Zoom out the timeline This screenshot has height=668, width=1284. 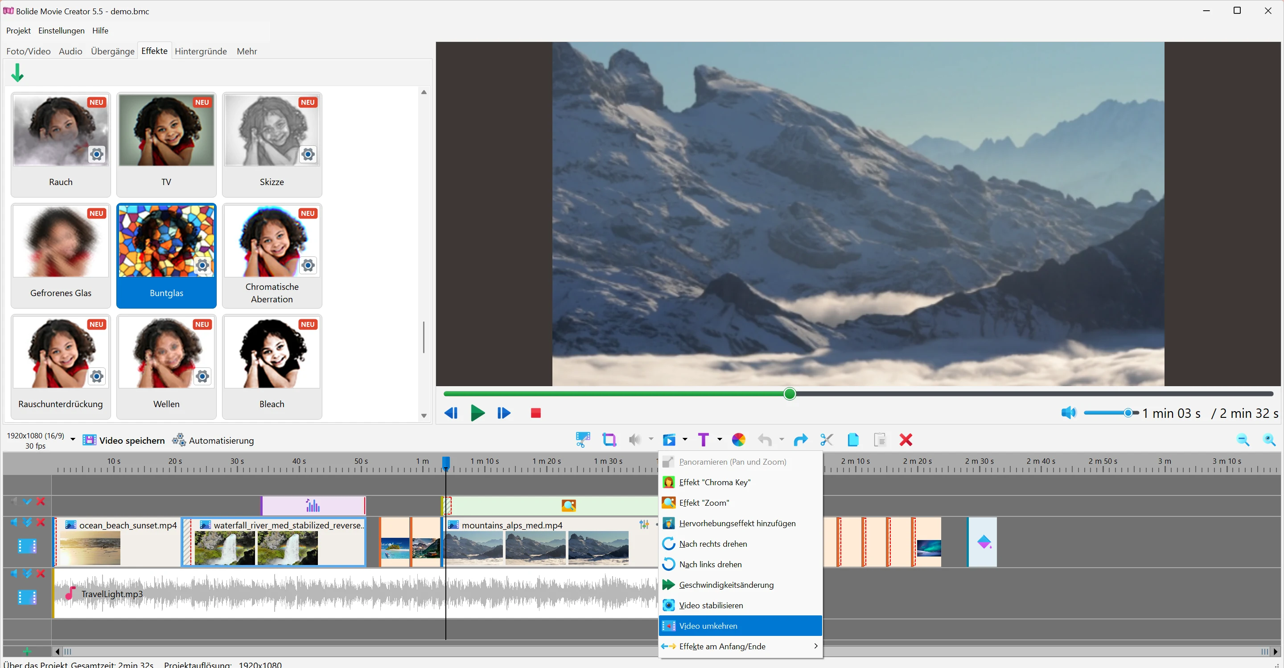coord(1243,440)
